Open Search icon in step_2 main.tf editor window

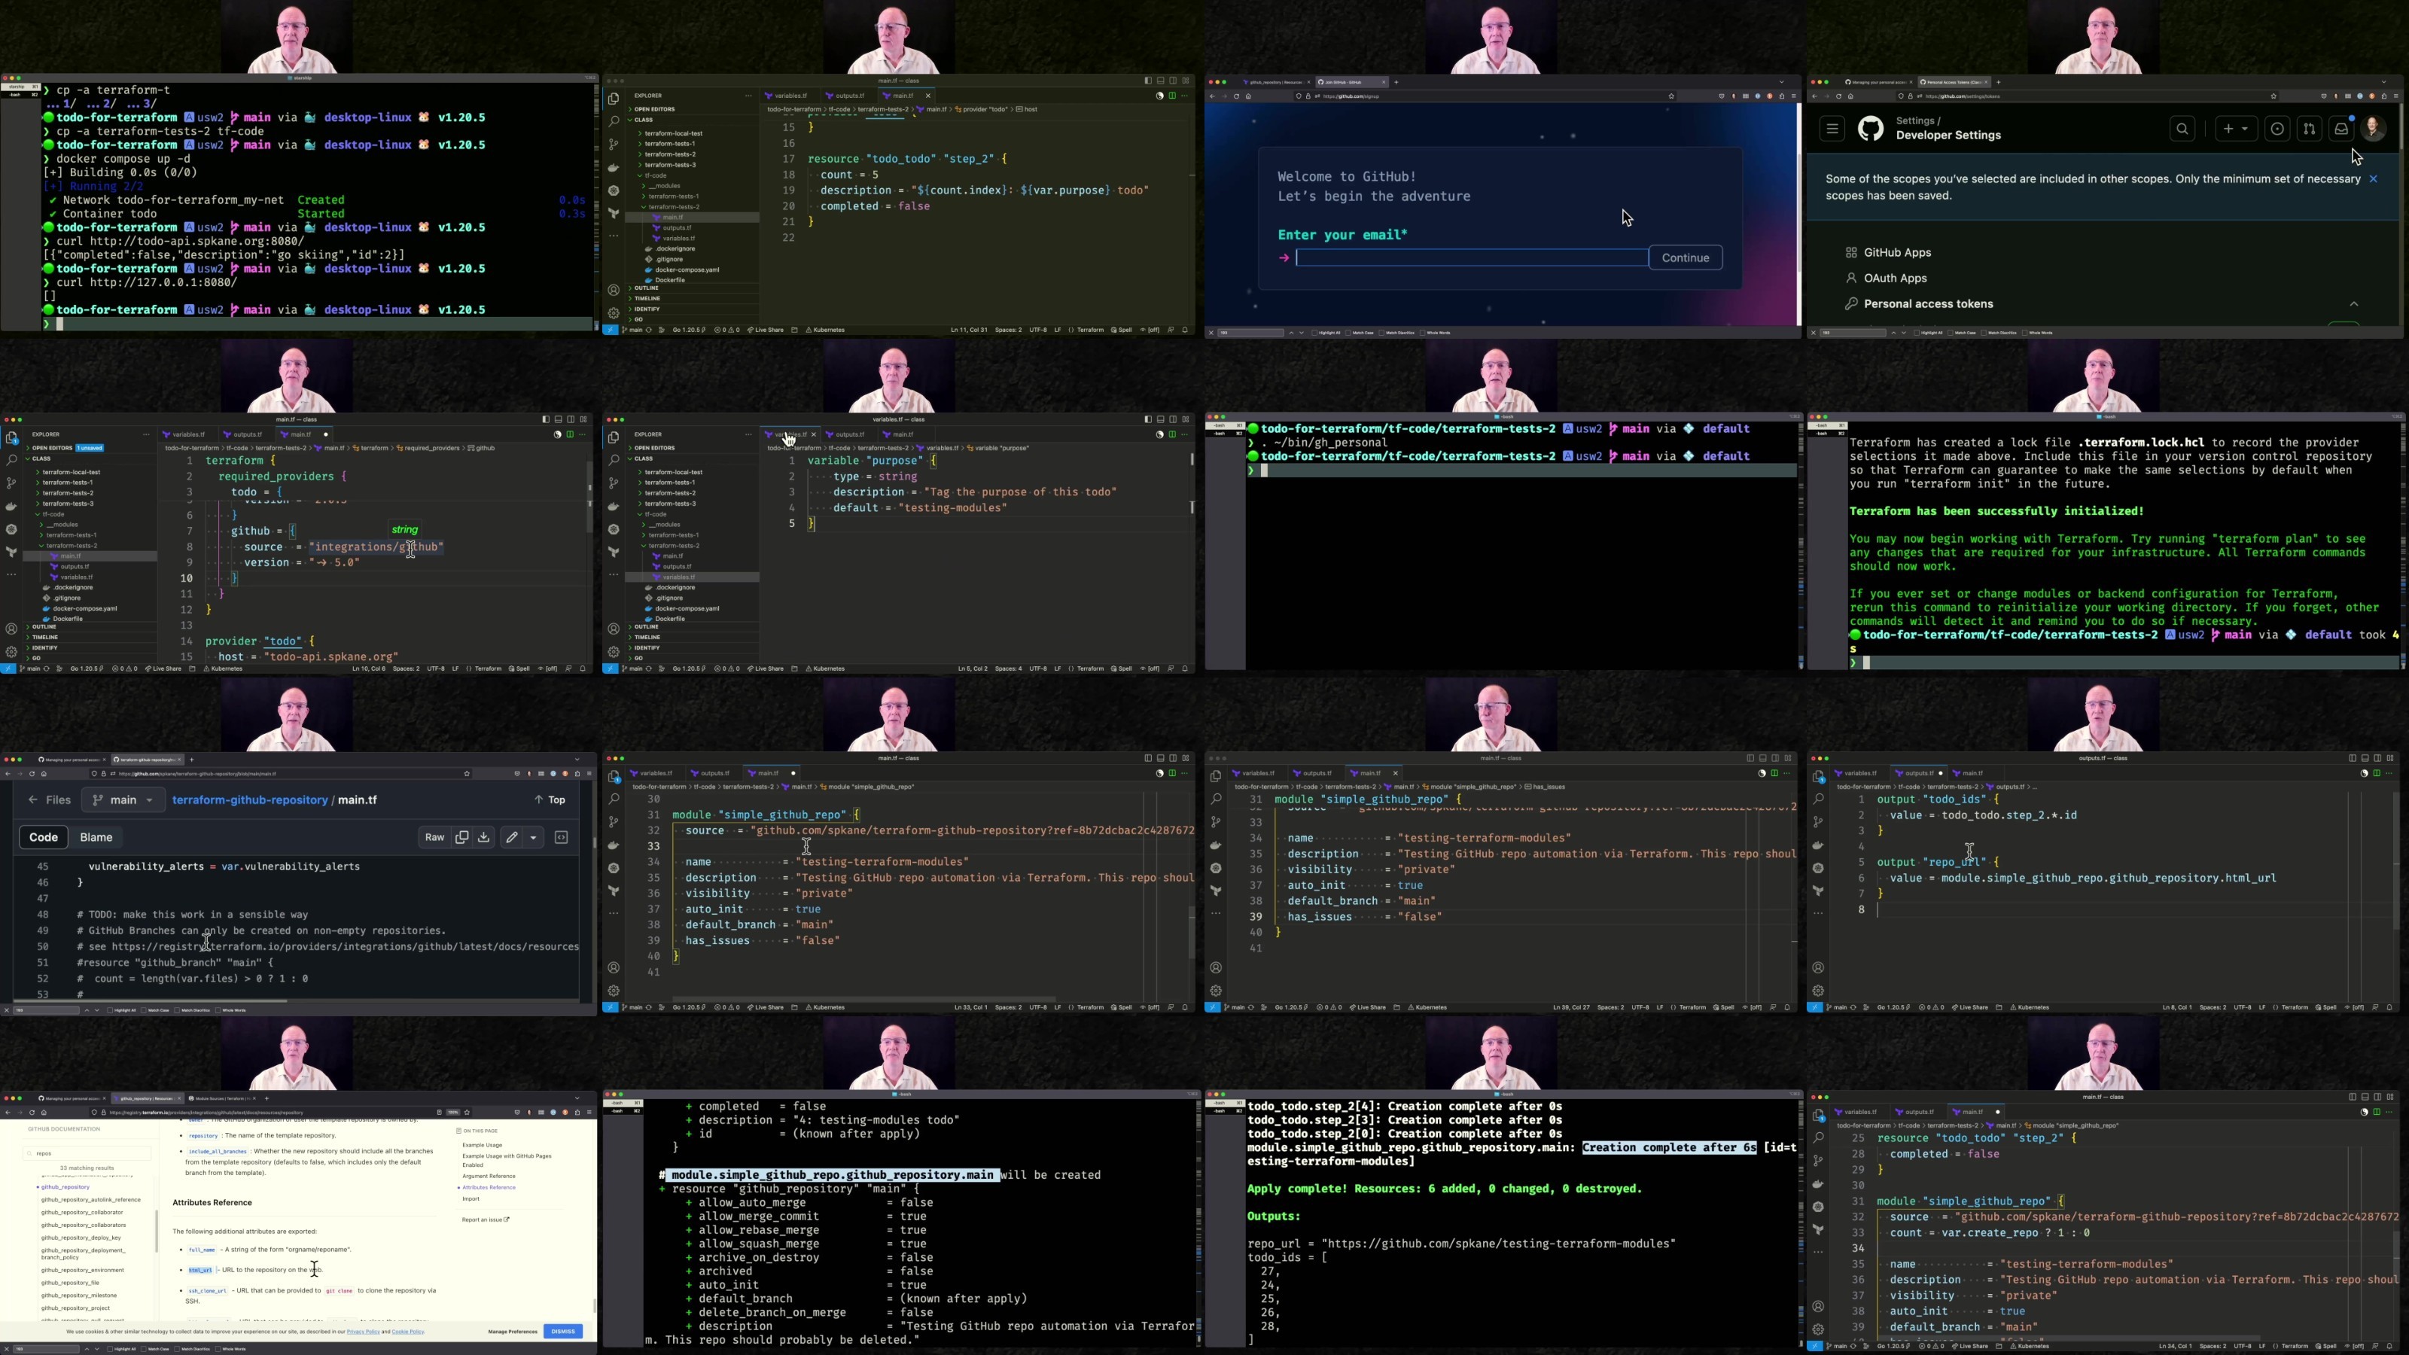[614, 121]
